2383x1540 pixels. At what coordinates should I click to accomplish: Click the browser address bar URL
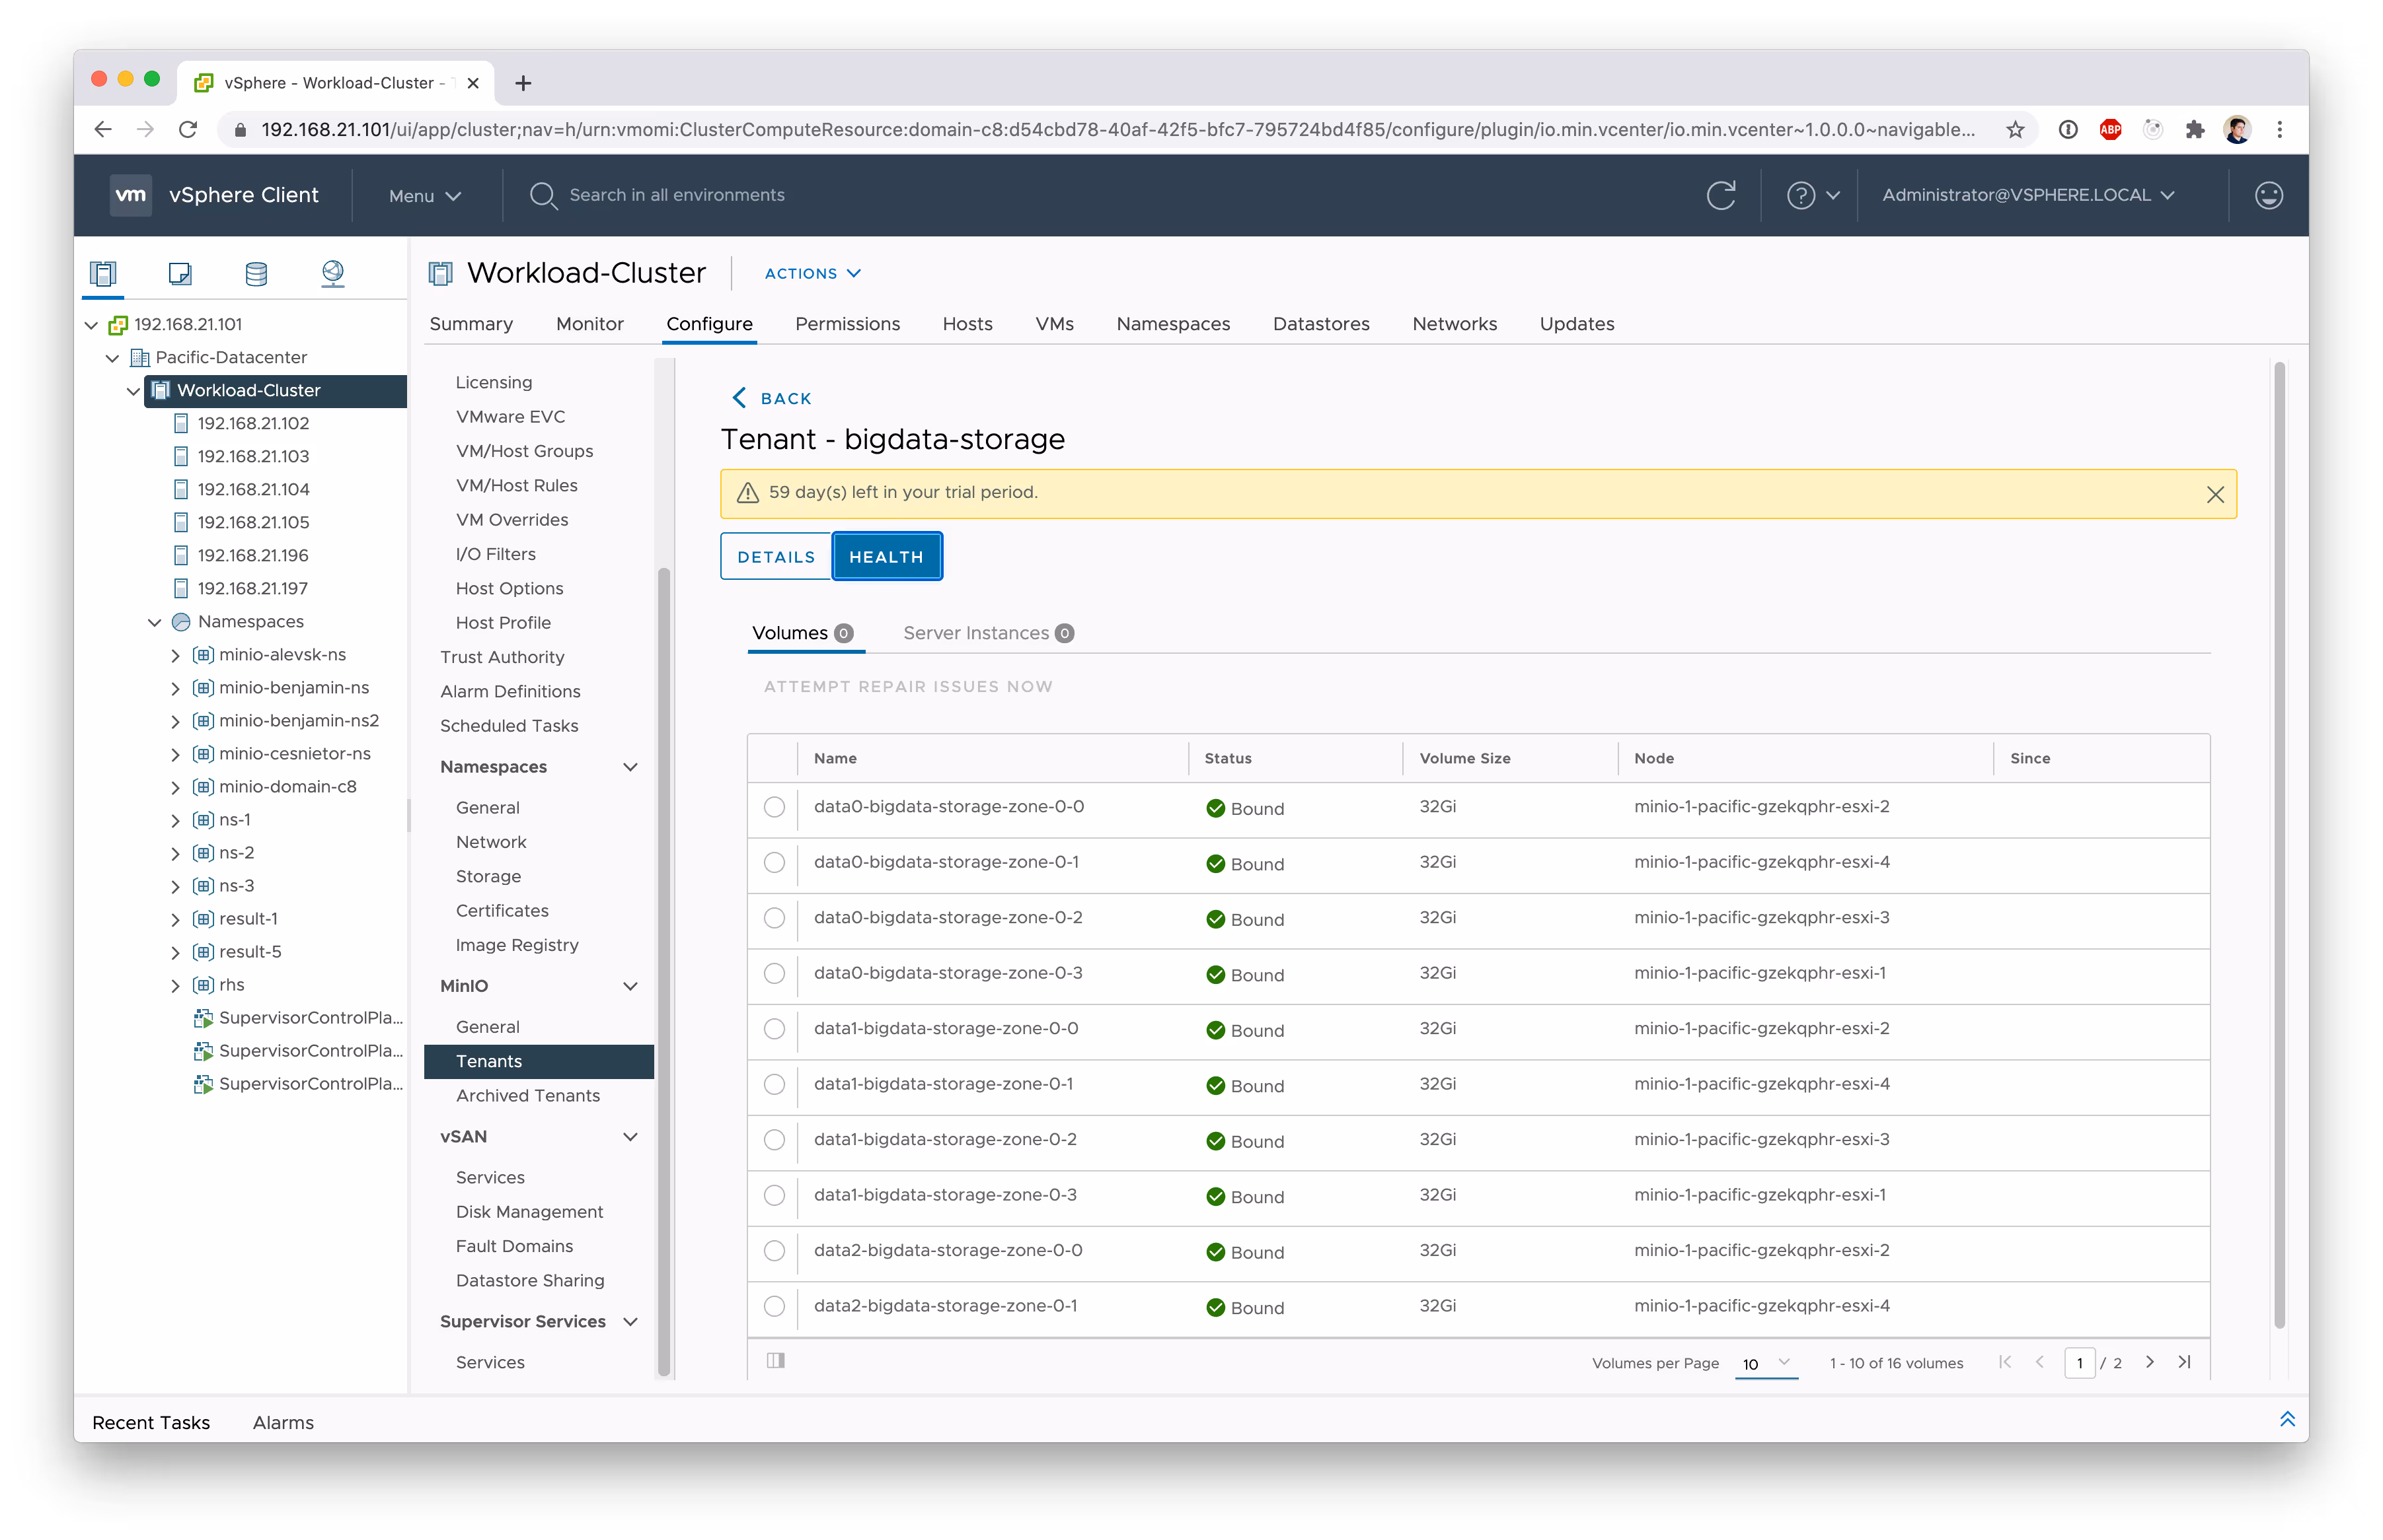pos(1117,130)
